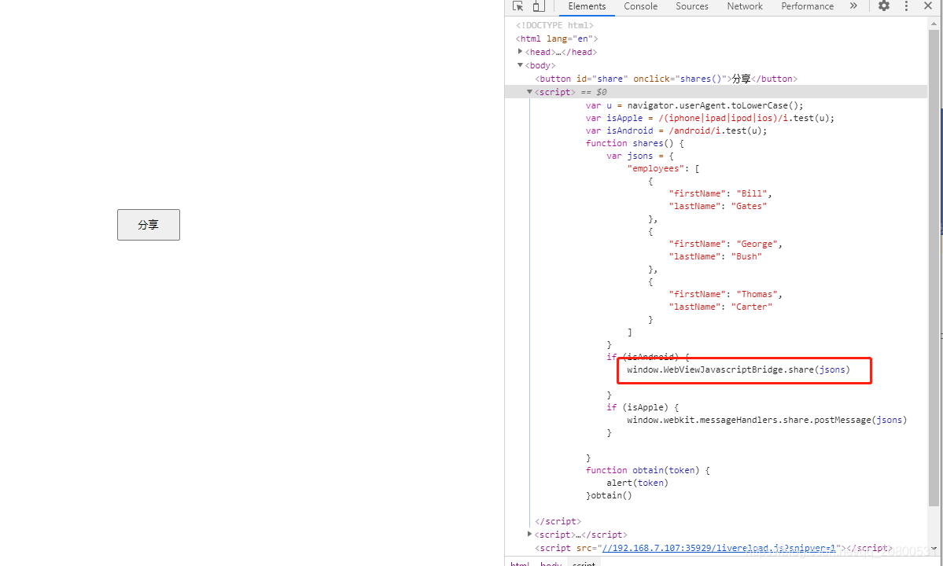Select the script breadcrumb in status bar
The height and width of the screenshot is (566, 943).
click(584, 563)
